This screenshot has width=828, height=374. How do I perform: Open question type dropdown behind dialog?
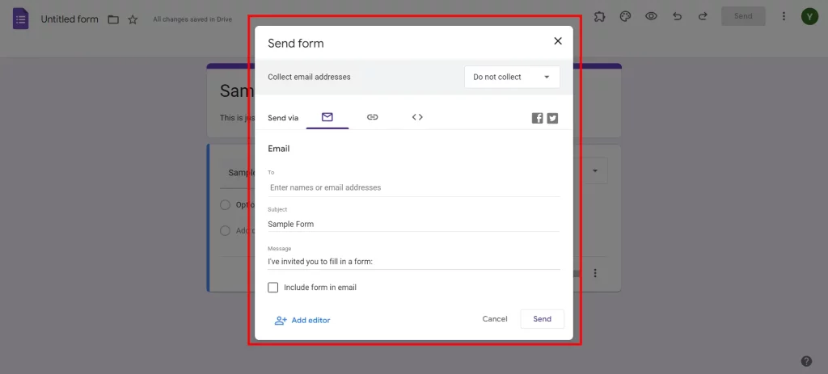594,171
